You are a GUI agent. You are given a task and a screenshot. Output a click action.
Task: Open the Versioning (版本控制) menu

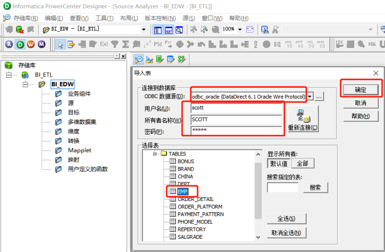[x=160, y=18]
